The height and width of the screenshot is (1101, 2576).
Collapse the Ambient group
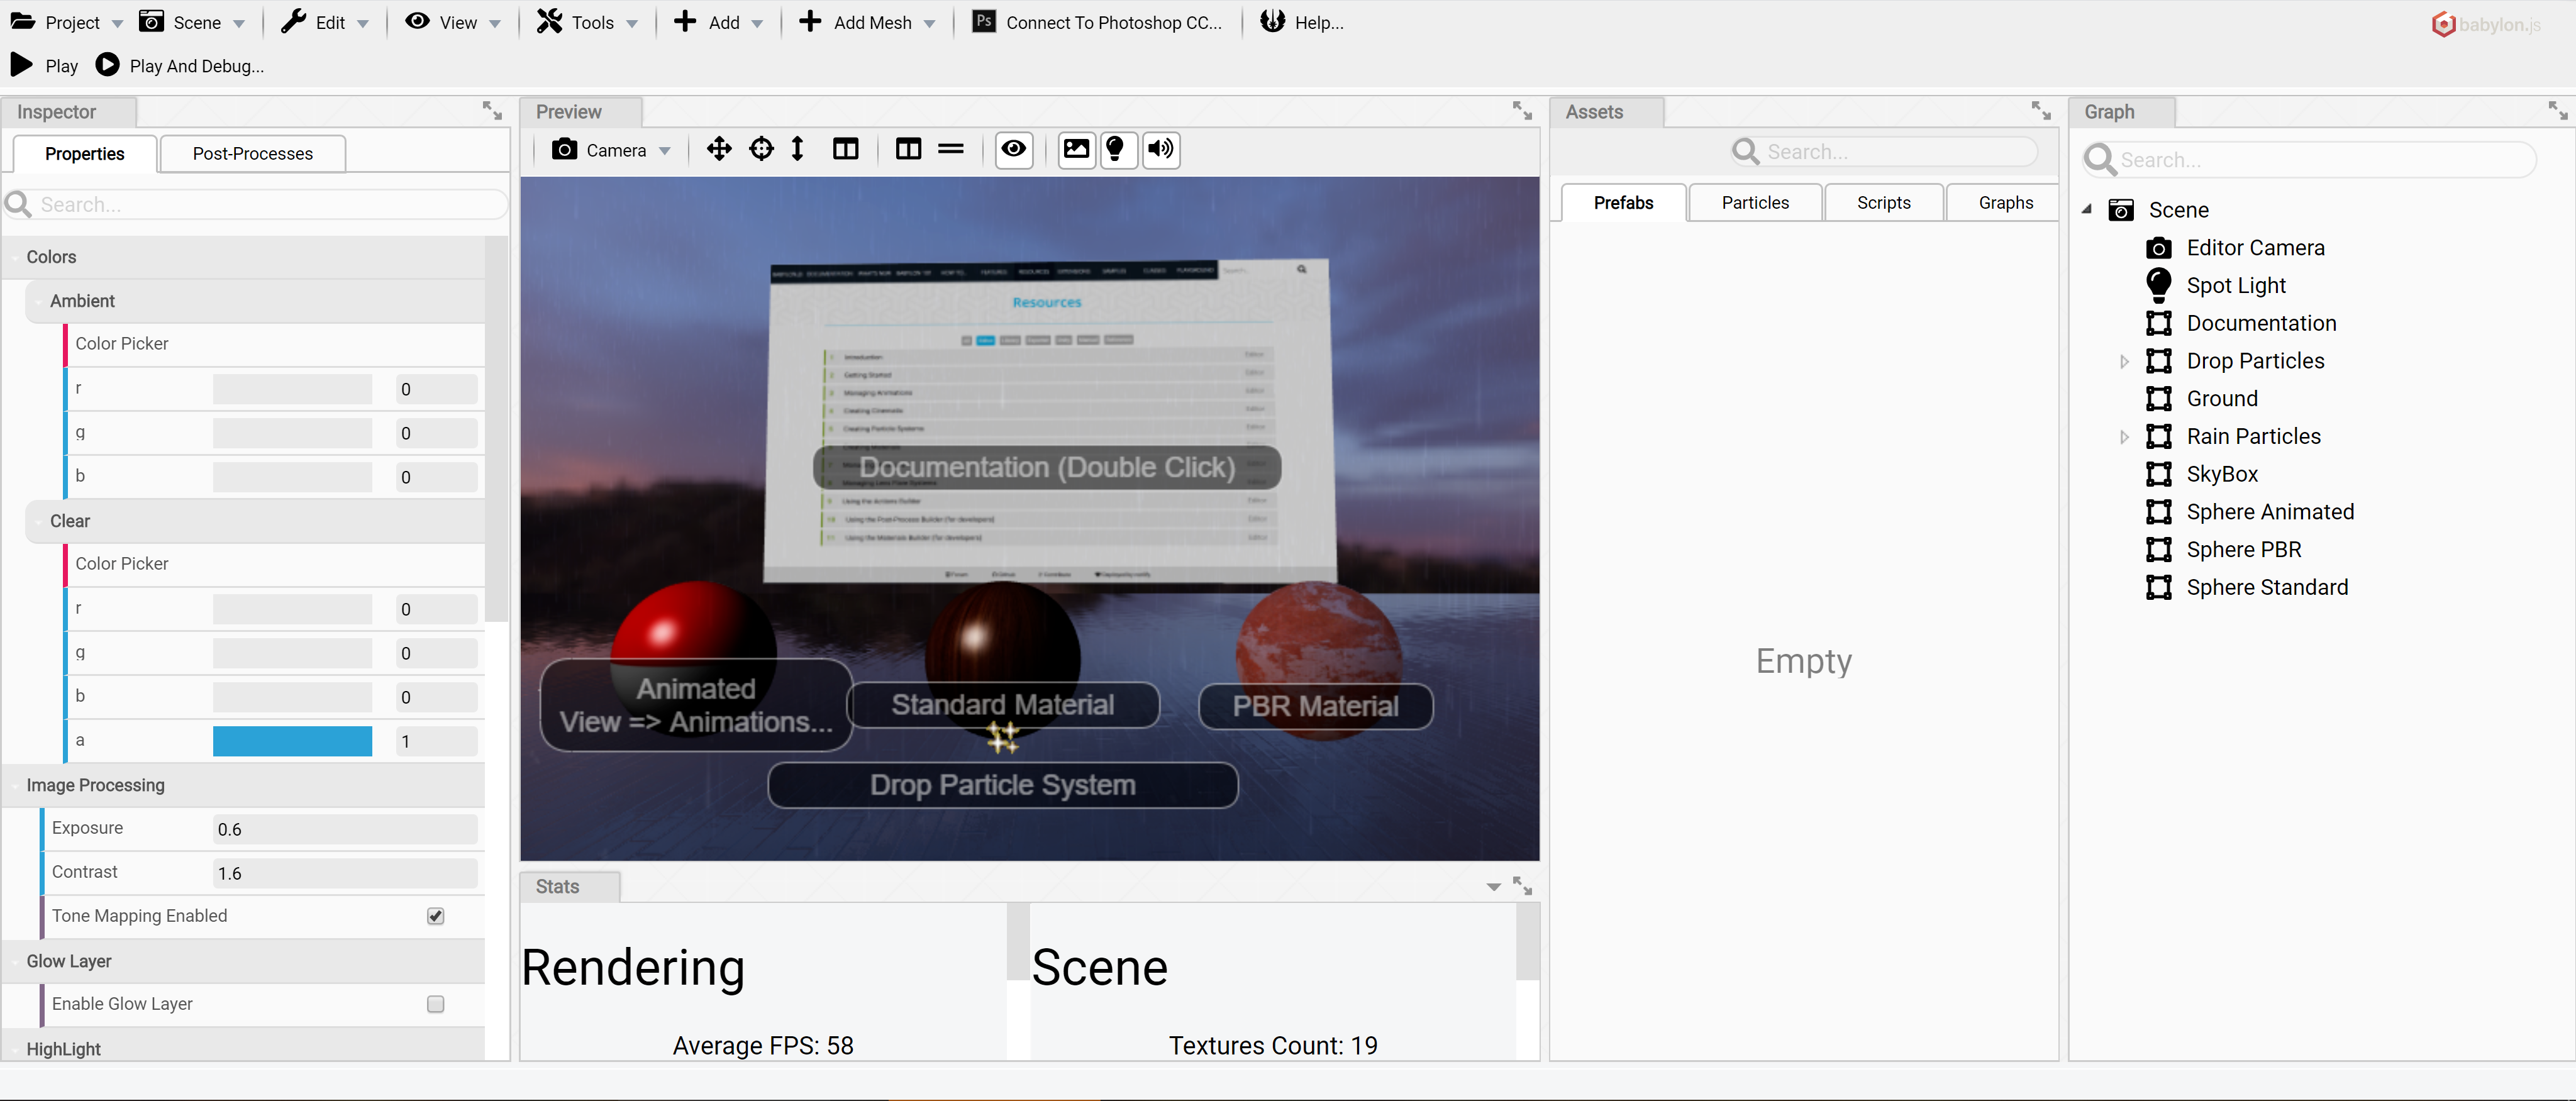tap(254, 301)
